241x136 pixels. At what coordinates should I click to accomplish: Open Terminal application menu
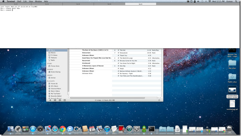click(x=11, y=1)
